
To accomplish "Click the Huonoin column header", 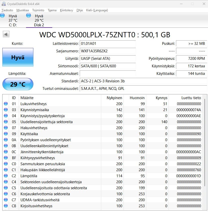I will pos(135,98).
